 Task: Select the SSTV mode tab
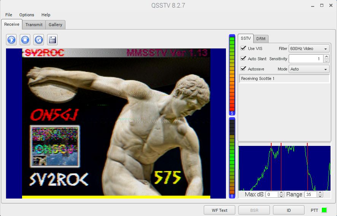[246, 38]
